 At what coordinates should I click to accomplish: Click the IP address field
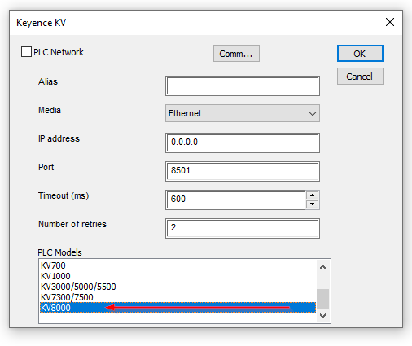[243, 142]
